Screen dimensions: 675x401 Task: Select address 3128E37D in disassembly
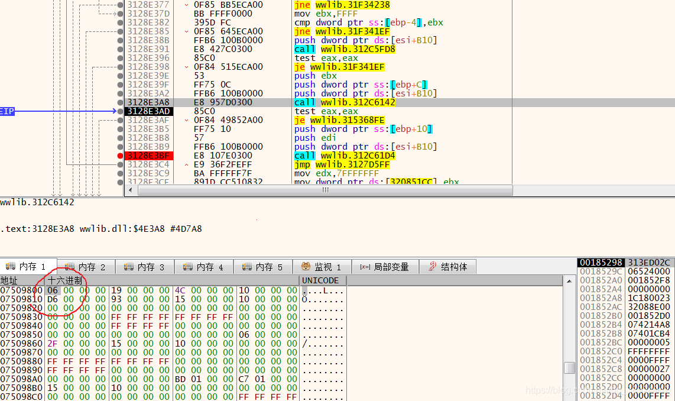coord(148,14)
